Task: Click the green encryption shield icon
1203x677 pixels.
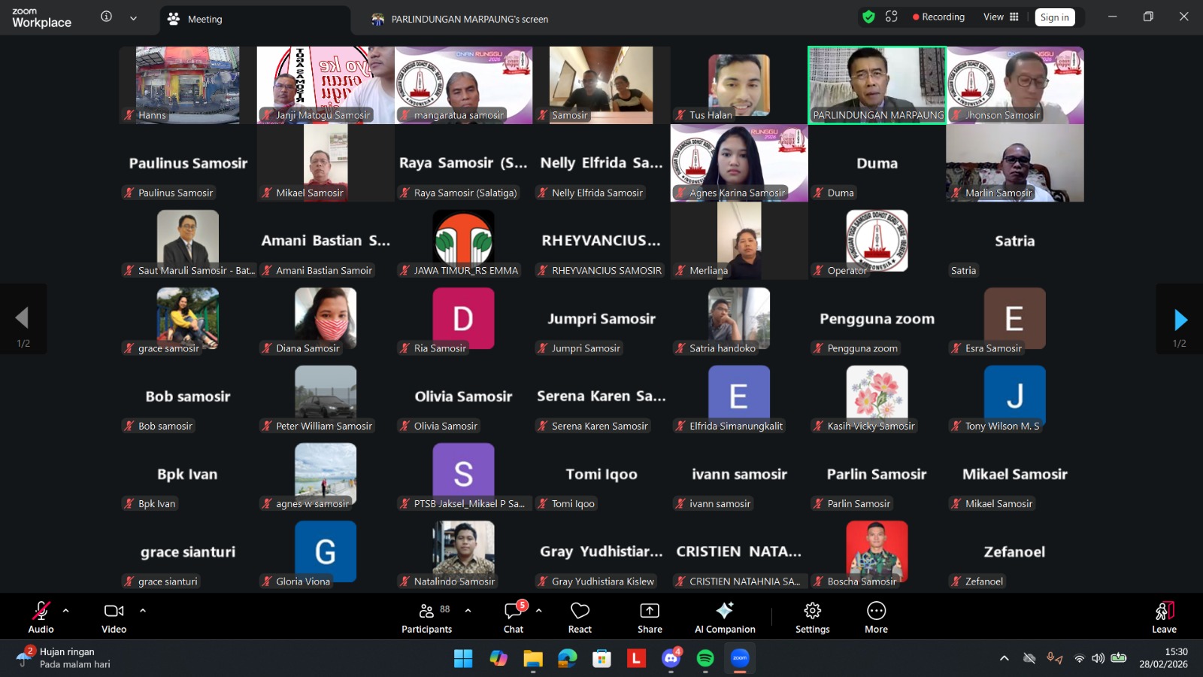Action: (868, 17)
